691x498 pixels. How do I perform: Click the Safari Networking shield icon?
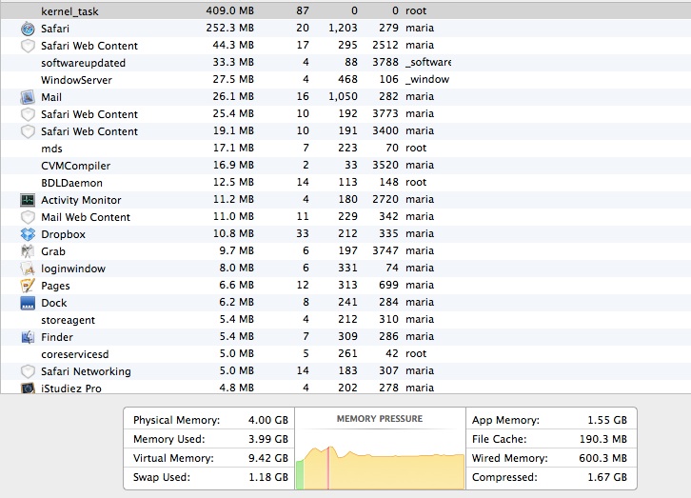coord(28,371)
